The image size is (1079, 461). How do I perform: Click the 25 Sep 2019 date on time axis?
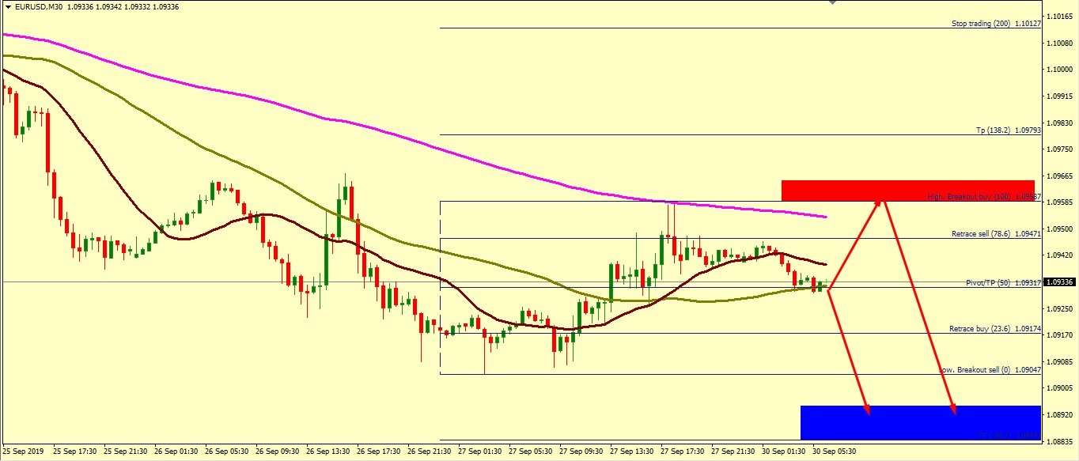click(24, 452)
